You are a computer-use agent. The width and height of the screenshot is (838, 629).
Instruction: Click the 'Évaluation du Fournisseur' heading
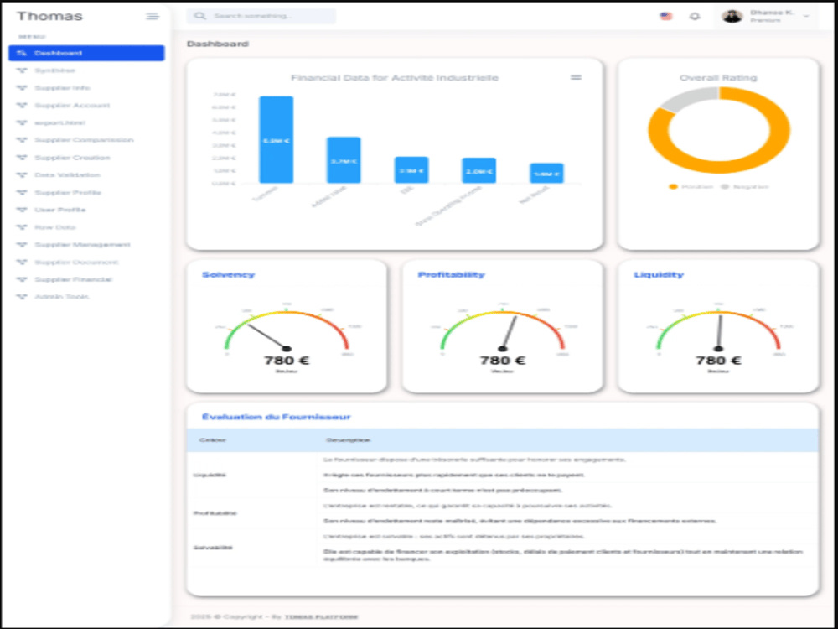[277, 417]
